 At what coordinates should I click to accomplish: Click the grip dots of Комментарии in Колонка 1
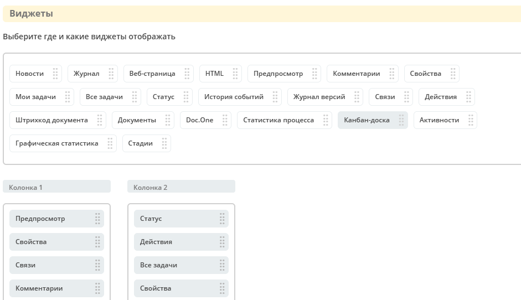click(x=97, y=288)
